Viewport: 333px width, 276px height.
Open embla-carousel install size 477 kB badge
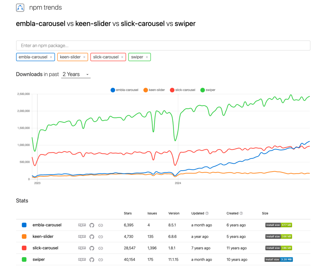(x=279, y=225)
